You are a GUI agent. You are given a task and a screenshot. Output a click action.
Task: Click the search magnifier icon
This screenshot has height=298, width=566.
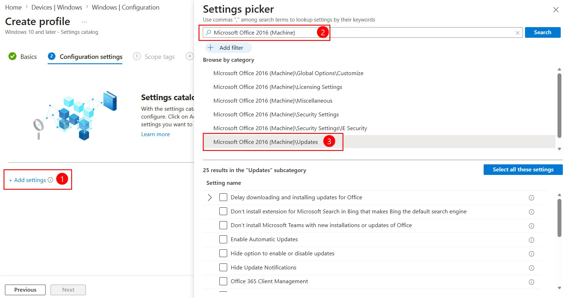click(x=208, y=32)
